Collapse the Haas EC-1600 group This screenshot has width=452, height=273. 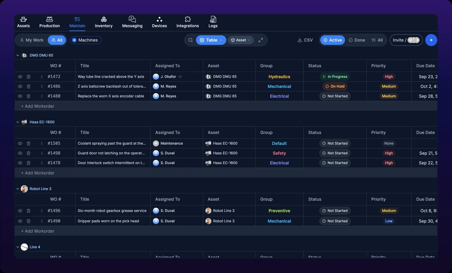(18, 122)
